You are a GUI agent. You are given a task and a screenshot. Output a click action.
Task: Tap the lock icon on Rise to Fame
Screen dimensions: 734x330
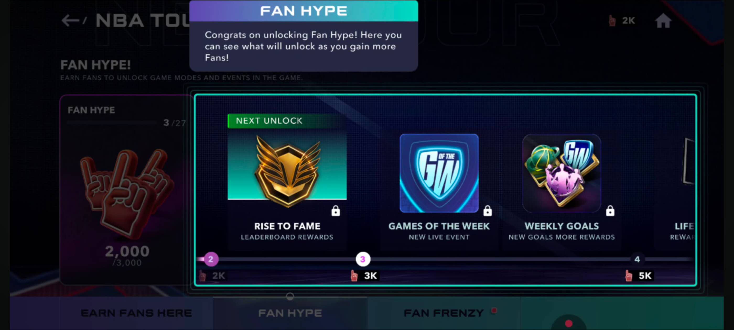coord(336,211)
